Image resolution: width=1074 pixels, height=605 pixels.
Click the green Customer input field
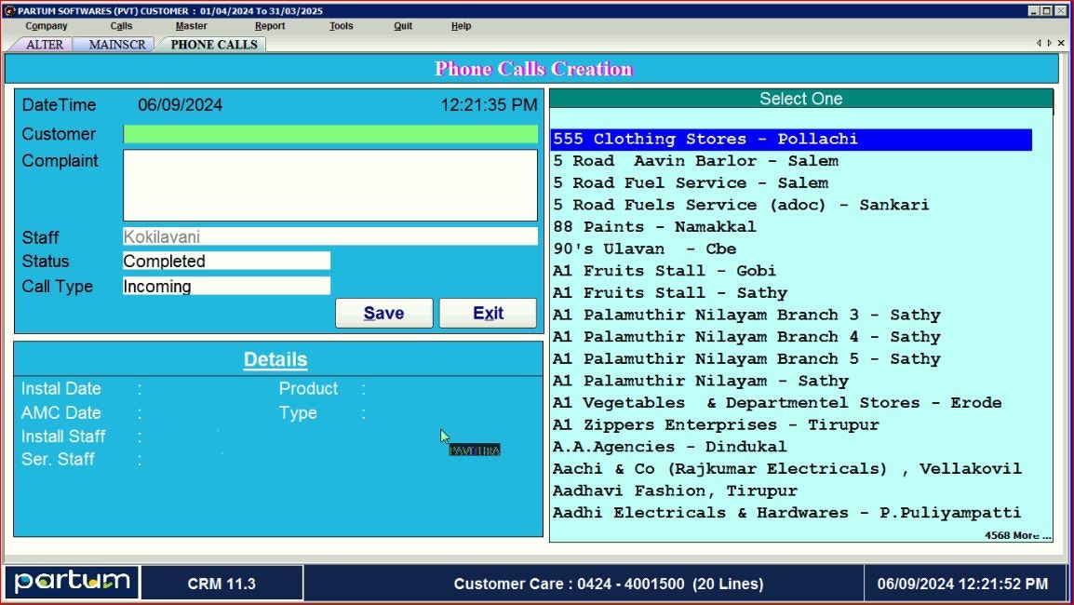(x=330, y=134)
